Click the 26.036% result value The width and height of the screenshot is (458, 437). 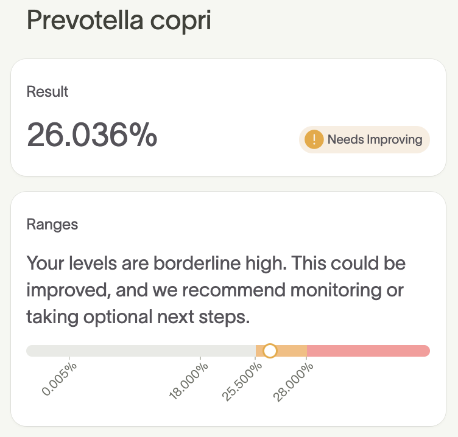(92, 135)
